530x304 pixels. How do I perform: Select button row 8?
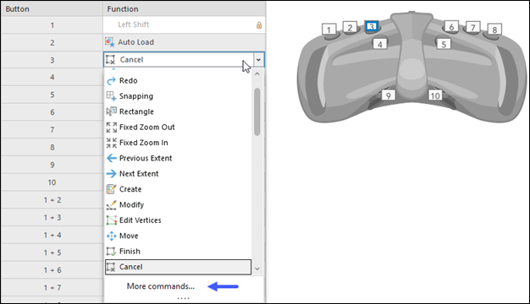pos(52,147)
